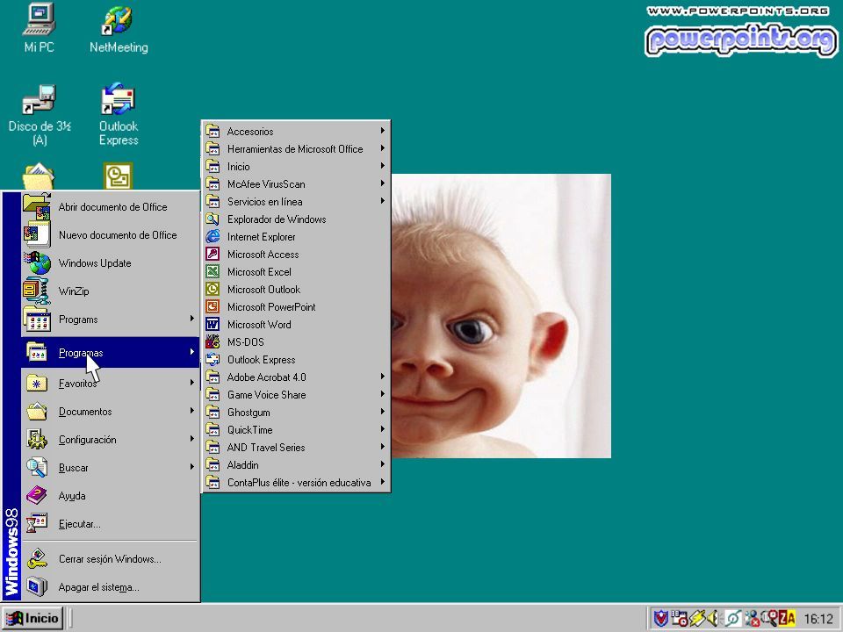Screen dimensions: 843x632
Task: Click the Cerrar sesión keys icon
Action: point(37,559)
